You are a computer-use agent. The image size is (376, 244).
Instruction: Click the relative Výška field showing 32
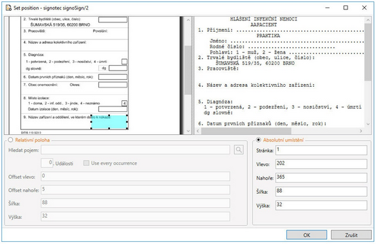click(135, 216)
